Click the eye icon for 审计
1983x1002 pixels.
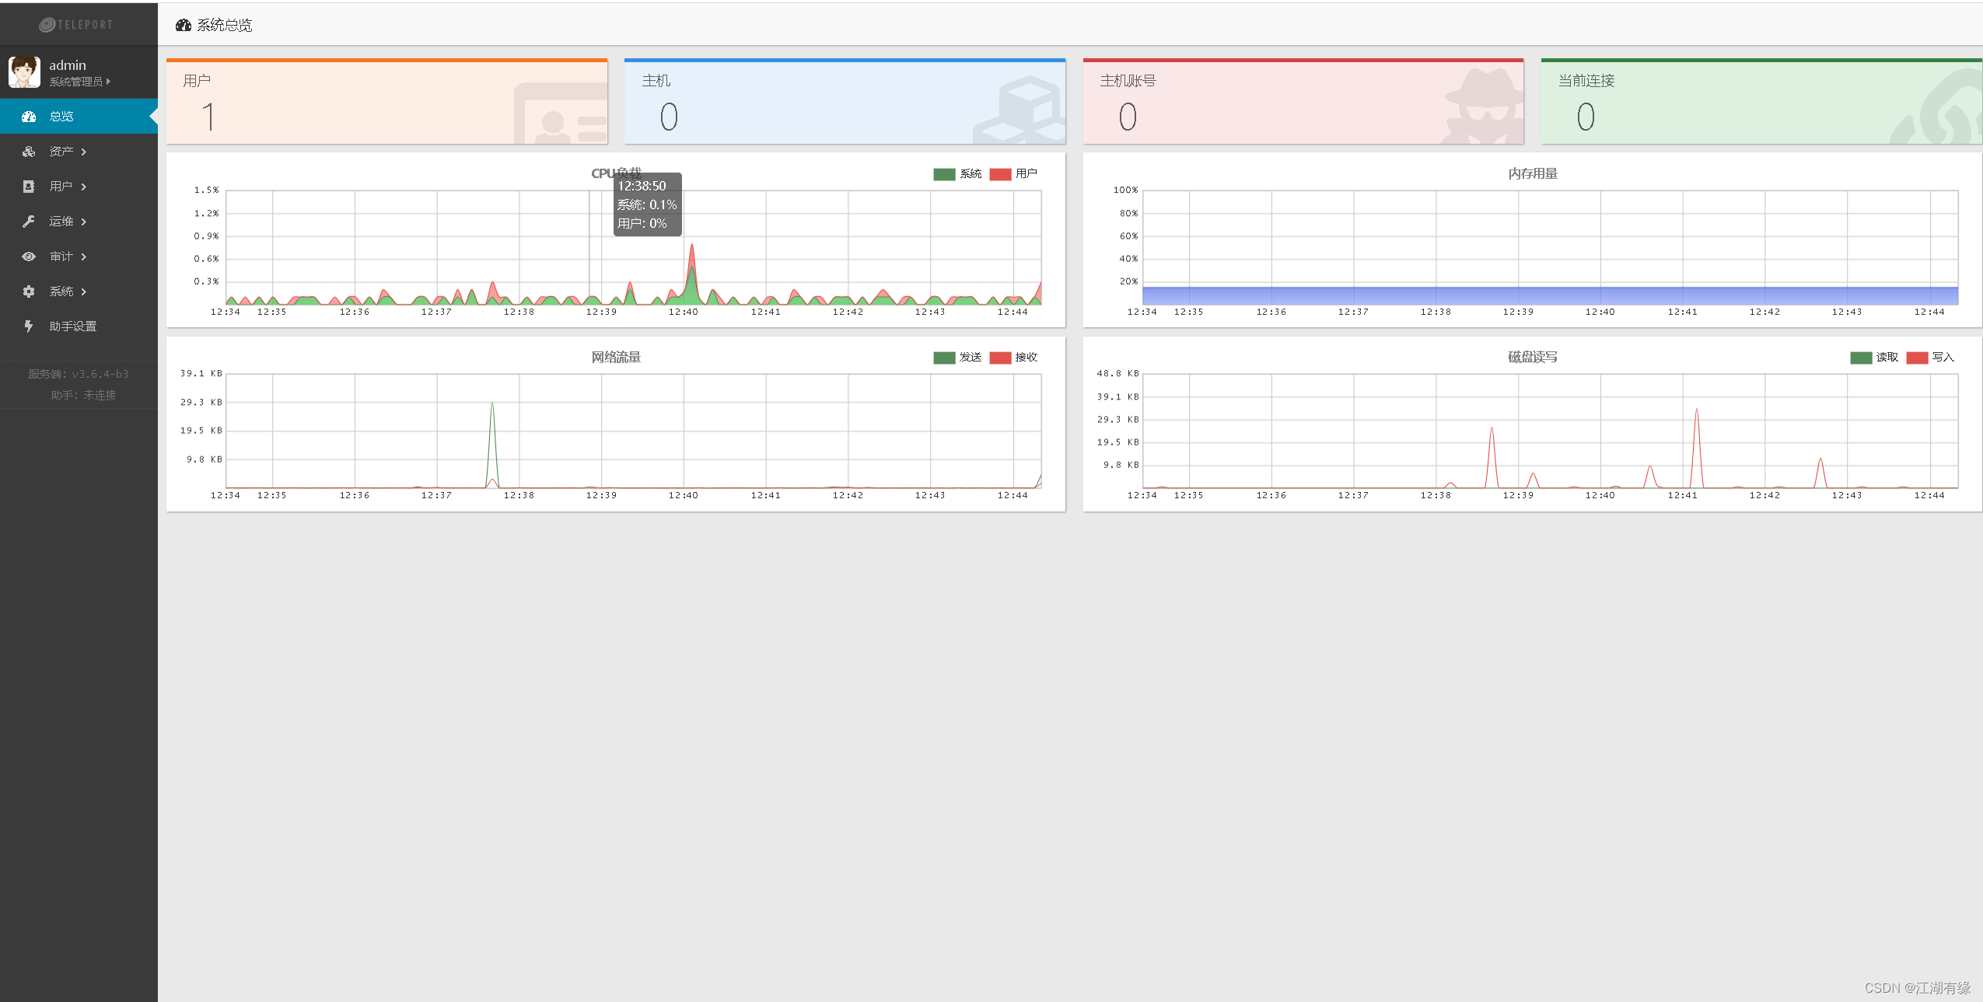29,257
